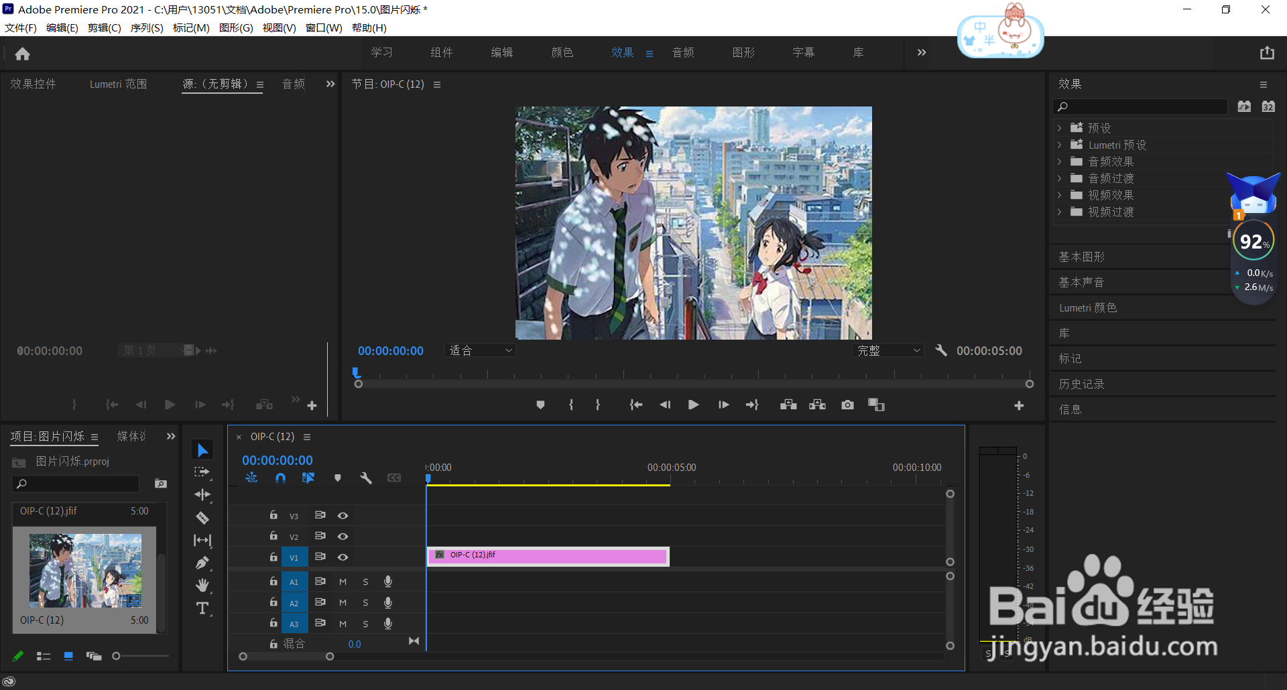This screenshot has width=1287, height=690.
Task: Toggle snap in timeline
Action: [280, 478]
